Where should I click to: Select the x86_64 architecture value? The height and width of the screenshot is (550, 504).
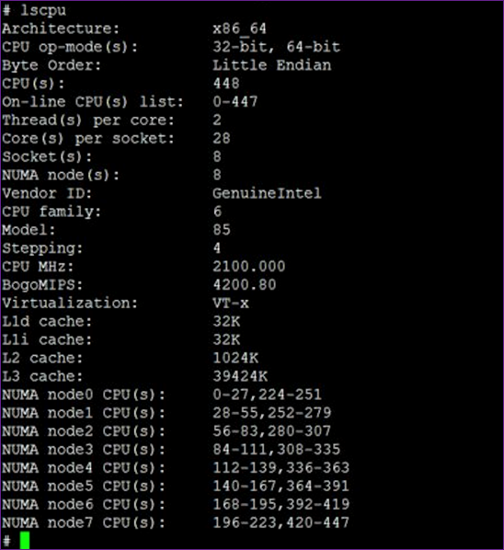click(x=239, y=29)
